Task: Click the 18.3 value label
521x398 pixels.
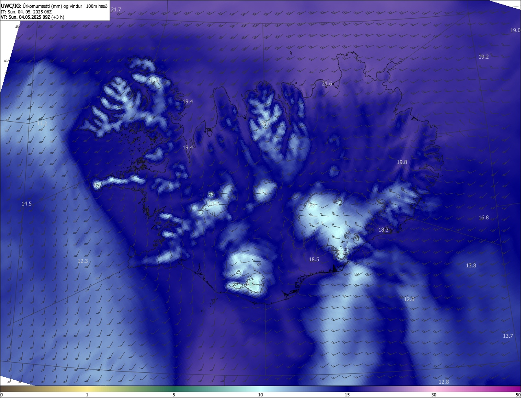Action: 383,230
